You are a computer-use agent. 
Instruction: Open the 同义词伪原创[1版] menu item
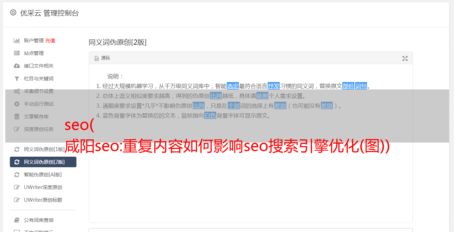(43, 149)
